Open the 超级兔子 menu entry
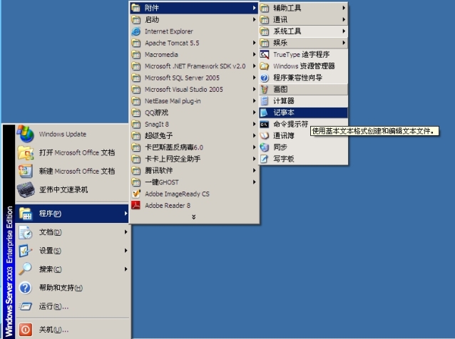The width and height of the screenshot is (455, 339). 194,135
